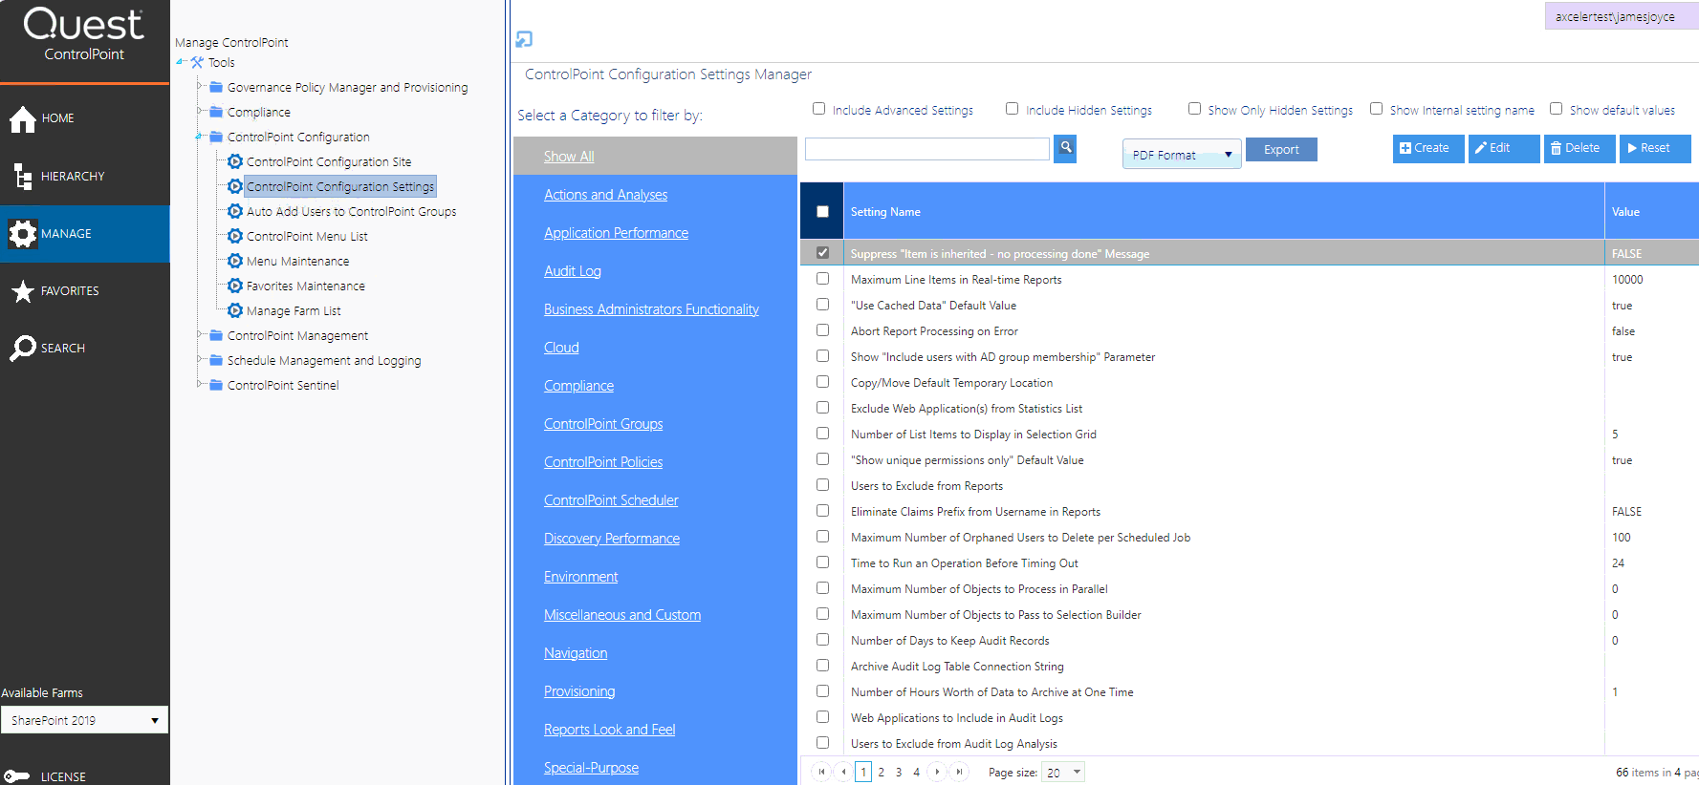Select the Manage gear icon
This screenshot has width=1699, height=785.
[x=23, y=234]
